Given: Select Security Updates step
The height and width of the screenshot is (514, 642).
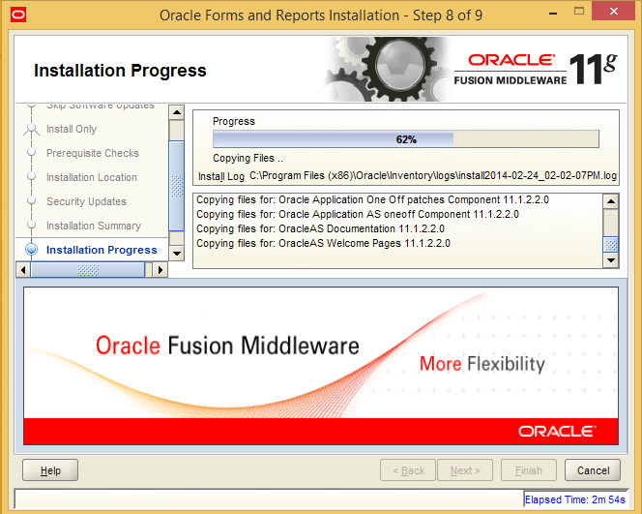Looking at the screenshot, I should point(86,201).
